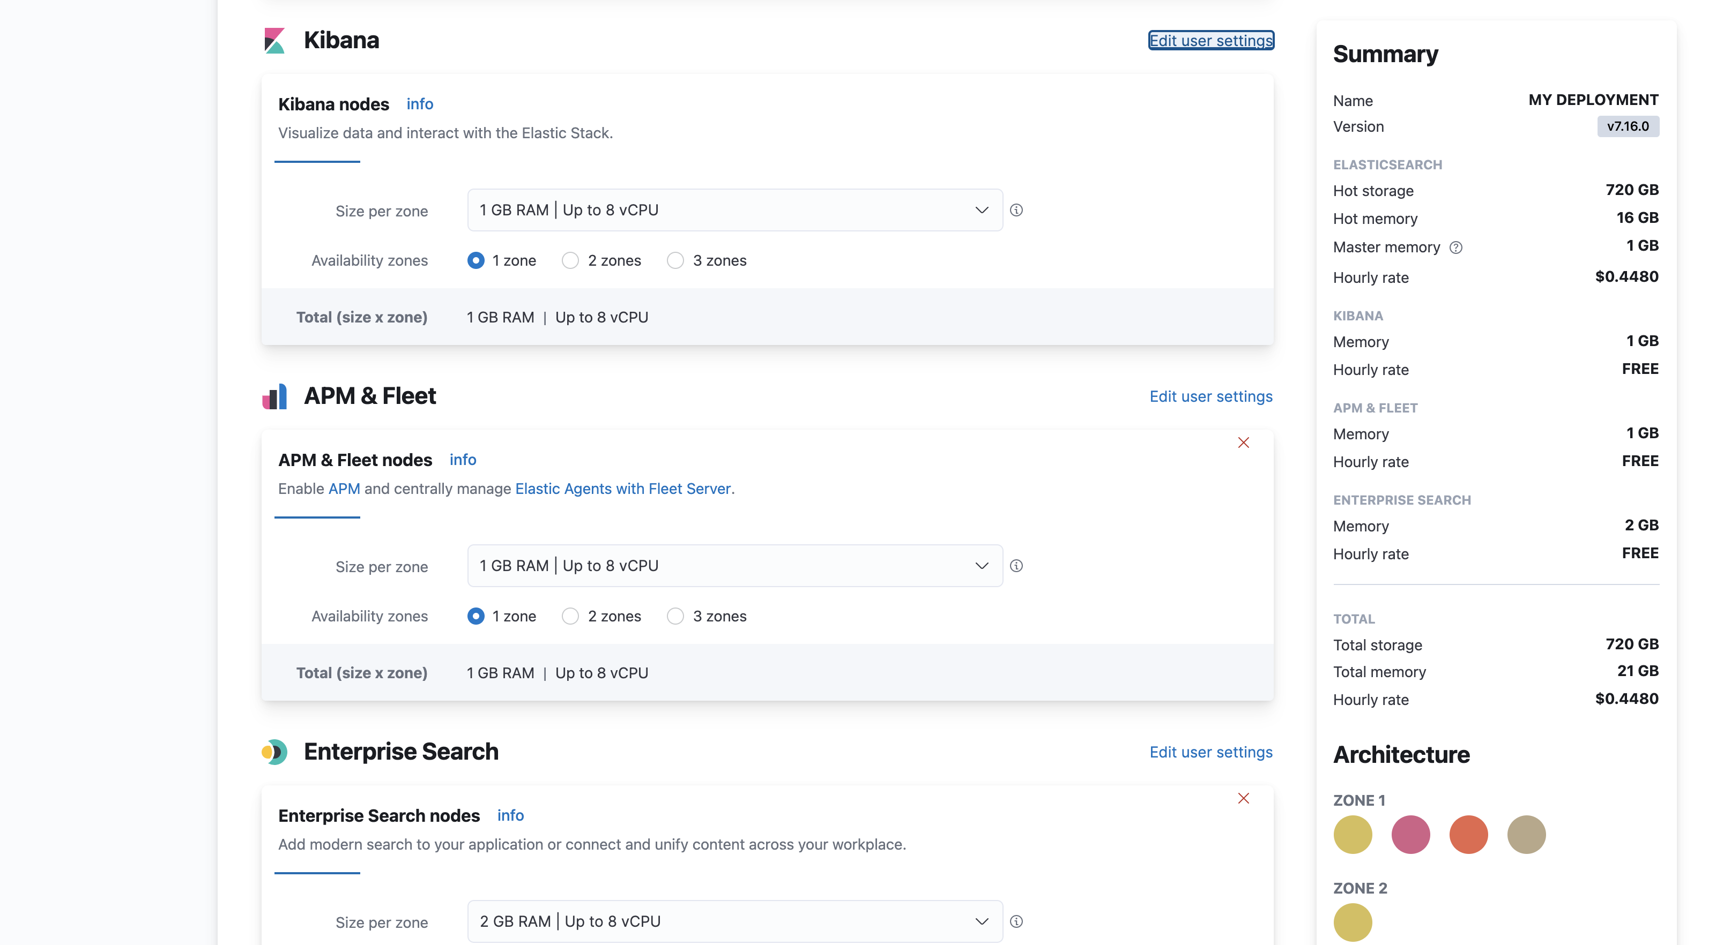
Task: Click Edit user settings for Kibana
Action: pyautogui.click(x=1210, y=41)
